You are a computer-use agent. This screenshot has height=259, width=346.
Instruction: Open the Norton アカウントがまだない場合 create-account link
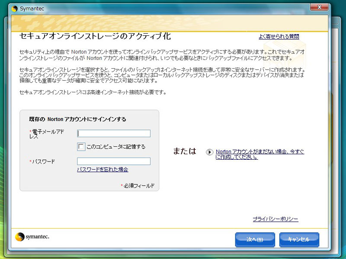coord(259,154)
